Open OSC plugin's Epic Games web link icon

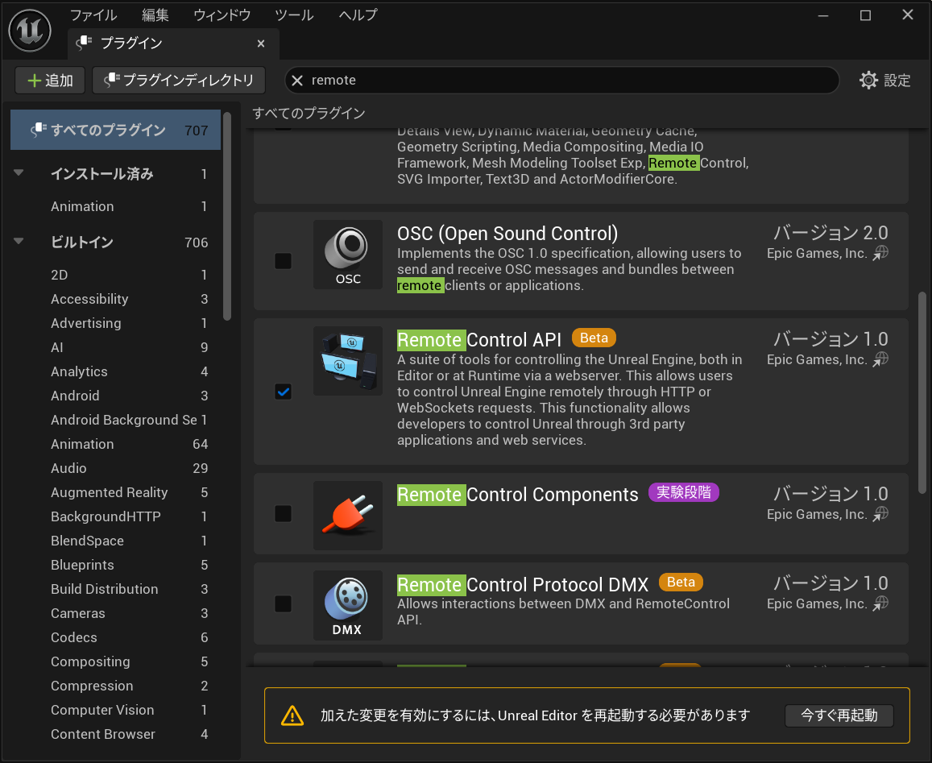point(881,253)
